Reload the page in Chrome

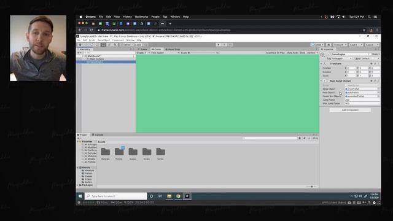pyautogui.click(x=91, y=30)
